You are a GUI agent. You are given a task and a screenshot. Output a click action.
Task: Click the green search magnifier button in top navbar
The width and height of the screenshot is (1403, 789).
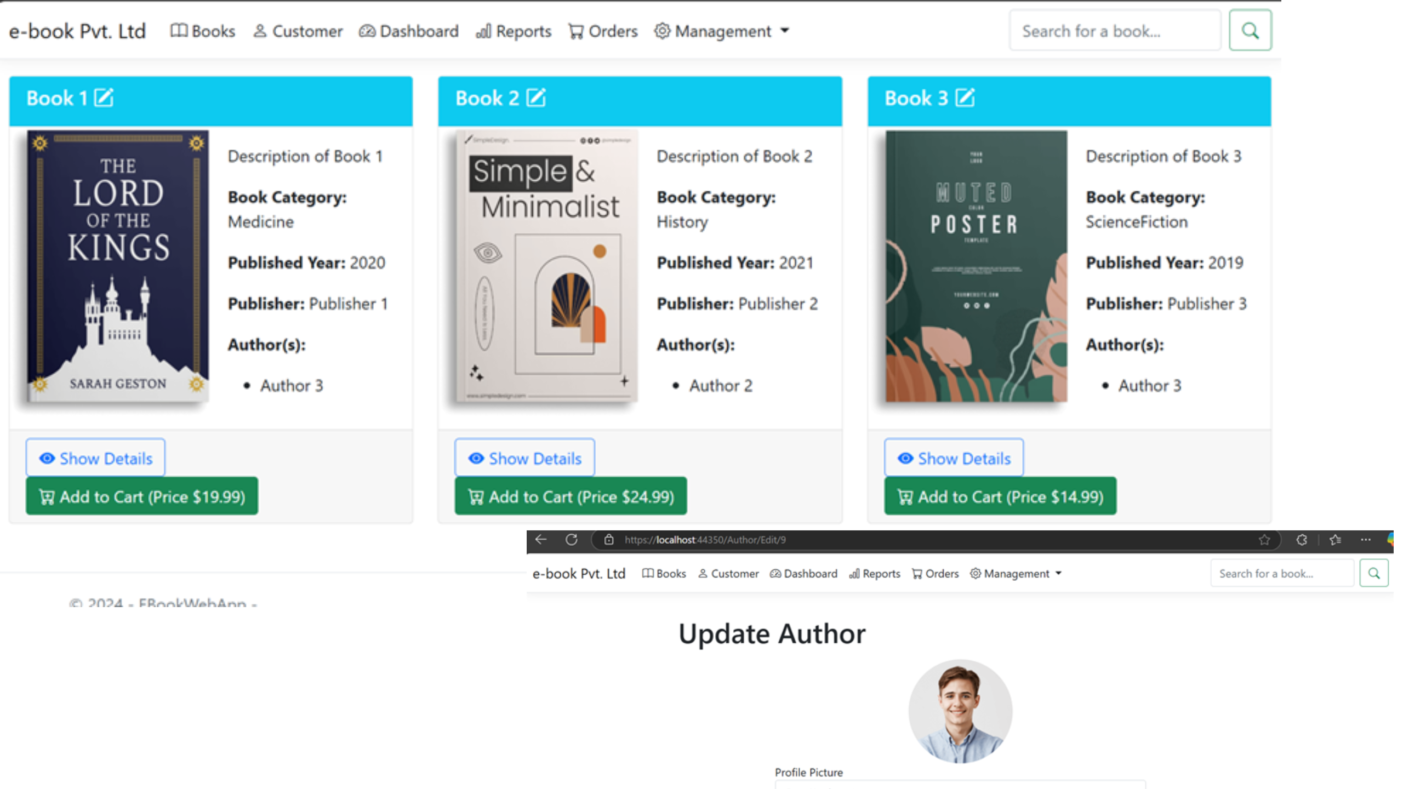(1250, 31)
